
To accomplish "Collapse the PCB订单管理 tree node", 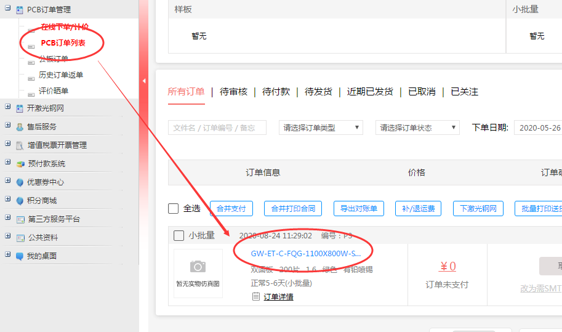I will coord(7,9).
